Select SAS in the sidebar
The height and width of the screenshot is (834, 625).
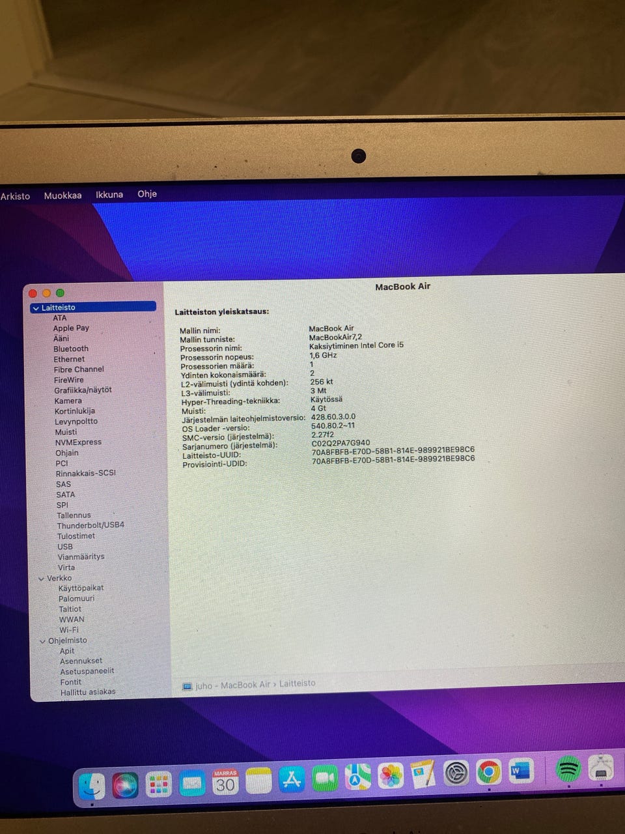tap(63, 484)
